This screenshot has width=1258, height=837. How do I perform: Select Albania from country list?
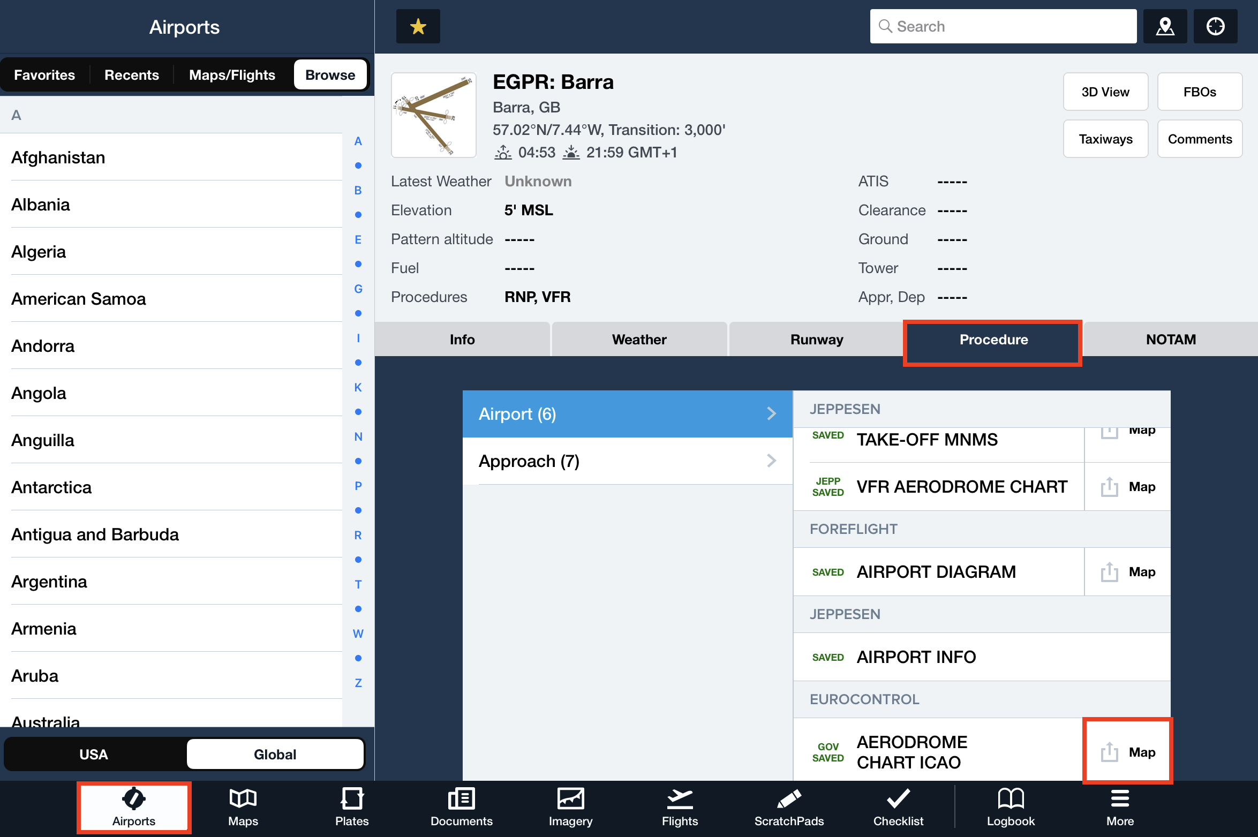click(171, 205)
